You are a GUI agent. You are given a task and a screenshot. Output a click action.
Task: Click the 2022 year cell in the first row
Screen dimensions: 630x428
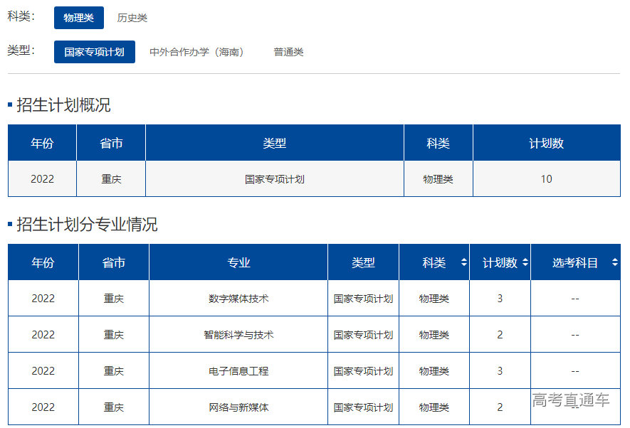pos(41,178)
